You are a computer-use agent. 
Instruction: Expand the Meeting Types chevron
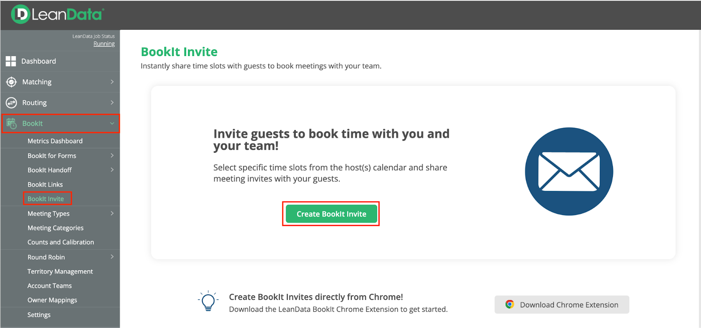click(112, 213)
